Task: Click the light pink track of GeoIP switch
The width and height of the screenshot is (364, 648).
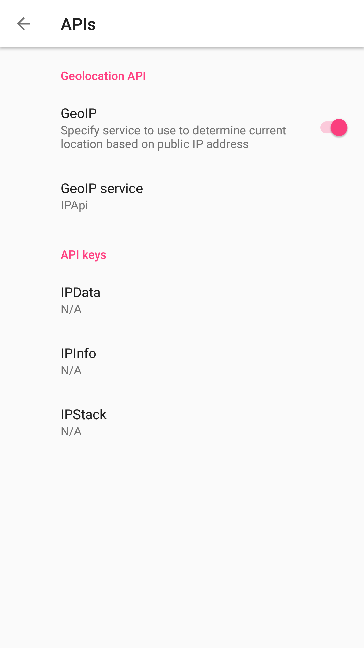Action: point(324,128)
